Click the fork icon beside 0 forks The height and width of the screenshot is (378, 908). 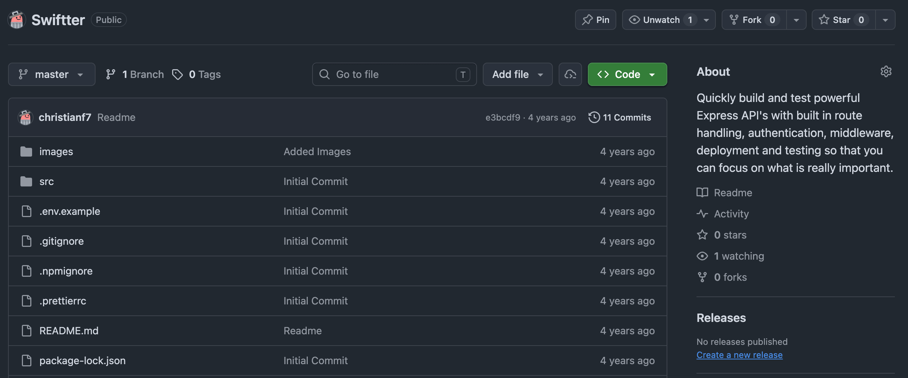point(702,277)
